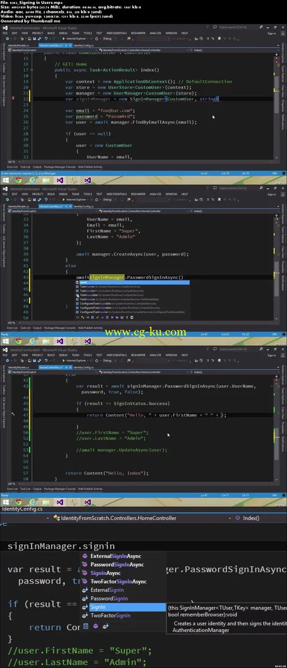
Task: Open the Index() member dropdown in top window
Action: click(233, 50)
